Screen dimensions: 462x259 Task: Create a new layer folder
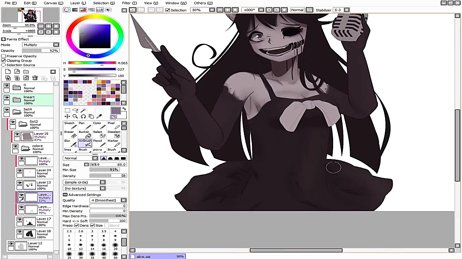tap(26, 72)
